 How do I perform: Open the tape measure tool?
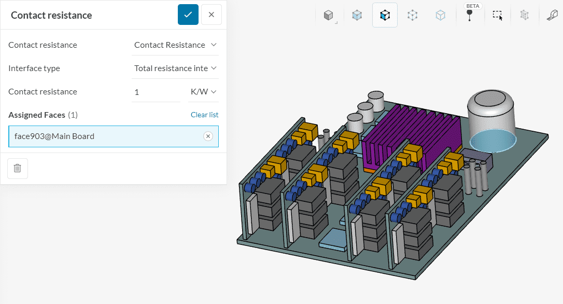pyautogui.click(x=552, y=16)
